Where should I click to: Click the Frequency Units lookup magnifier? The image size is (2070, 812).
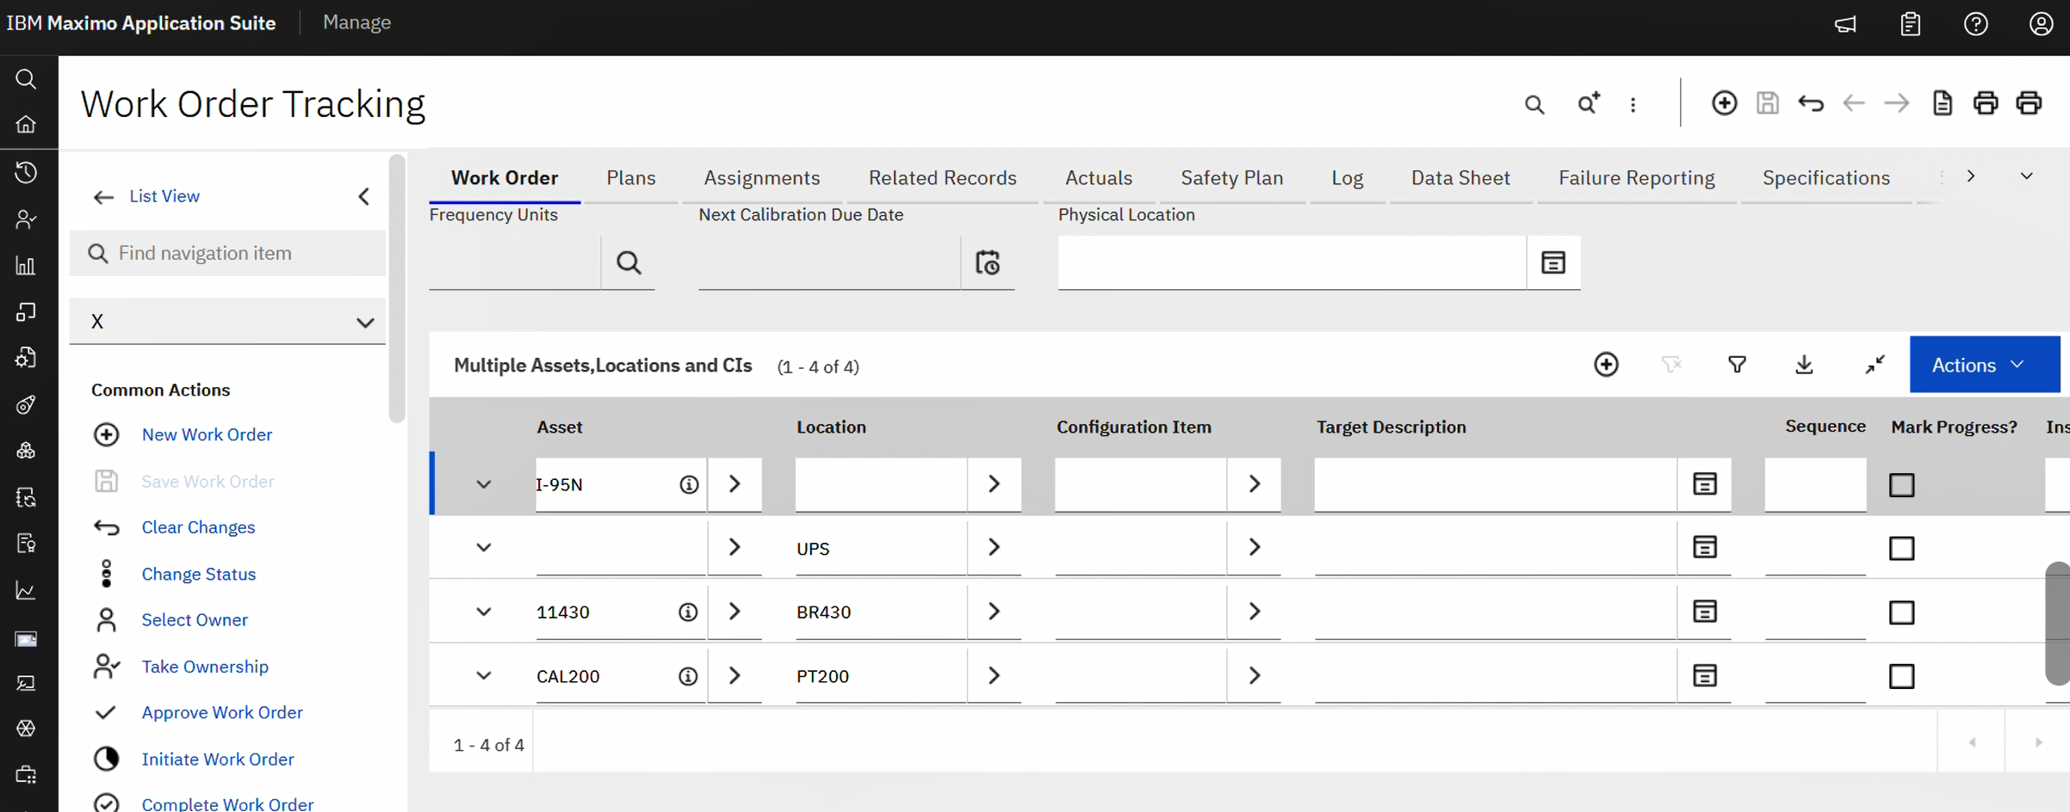coord(629,262)
